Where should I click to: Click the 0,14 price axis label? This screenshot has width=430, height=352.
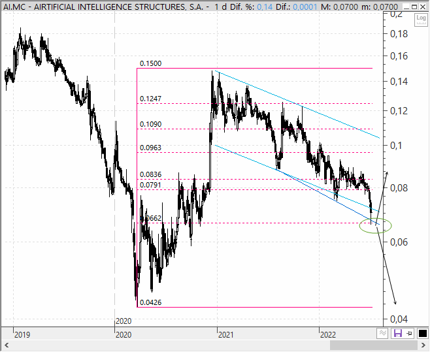[399, 82]
